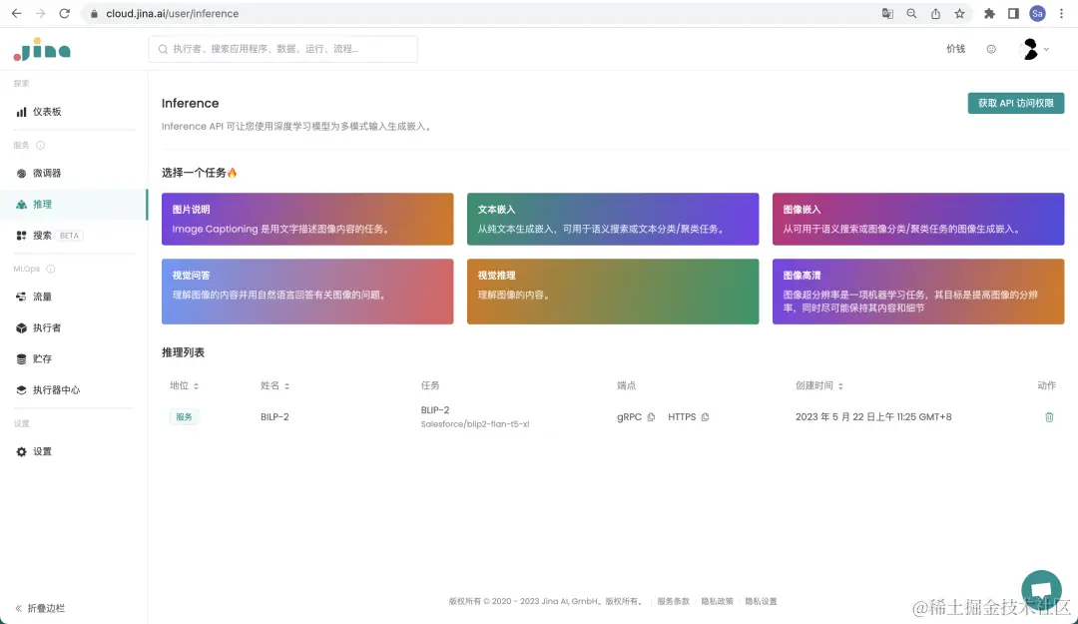Image resolution: width=1078 pixels, height=624 pixels.
Task: Copy the HTTPS endpoint of BILP-2
Action: tap(705, 417)
